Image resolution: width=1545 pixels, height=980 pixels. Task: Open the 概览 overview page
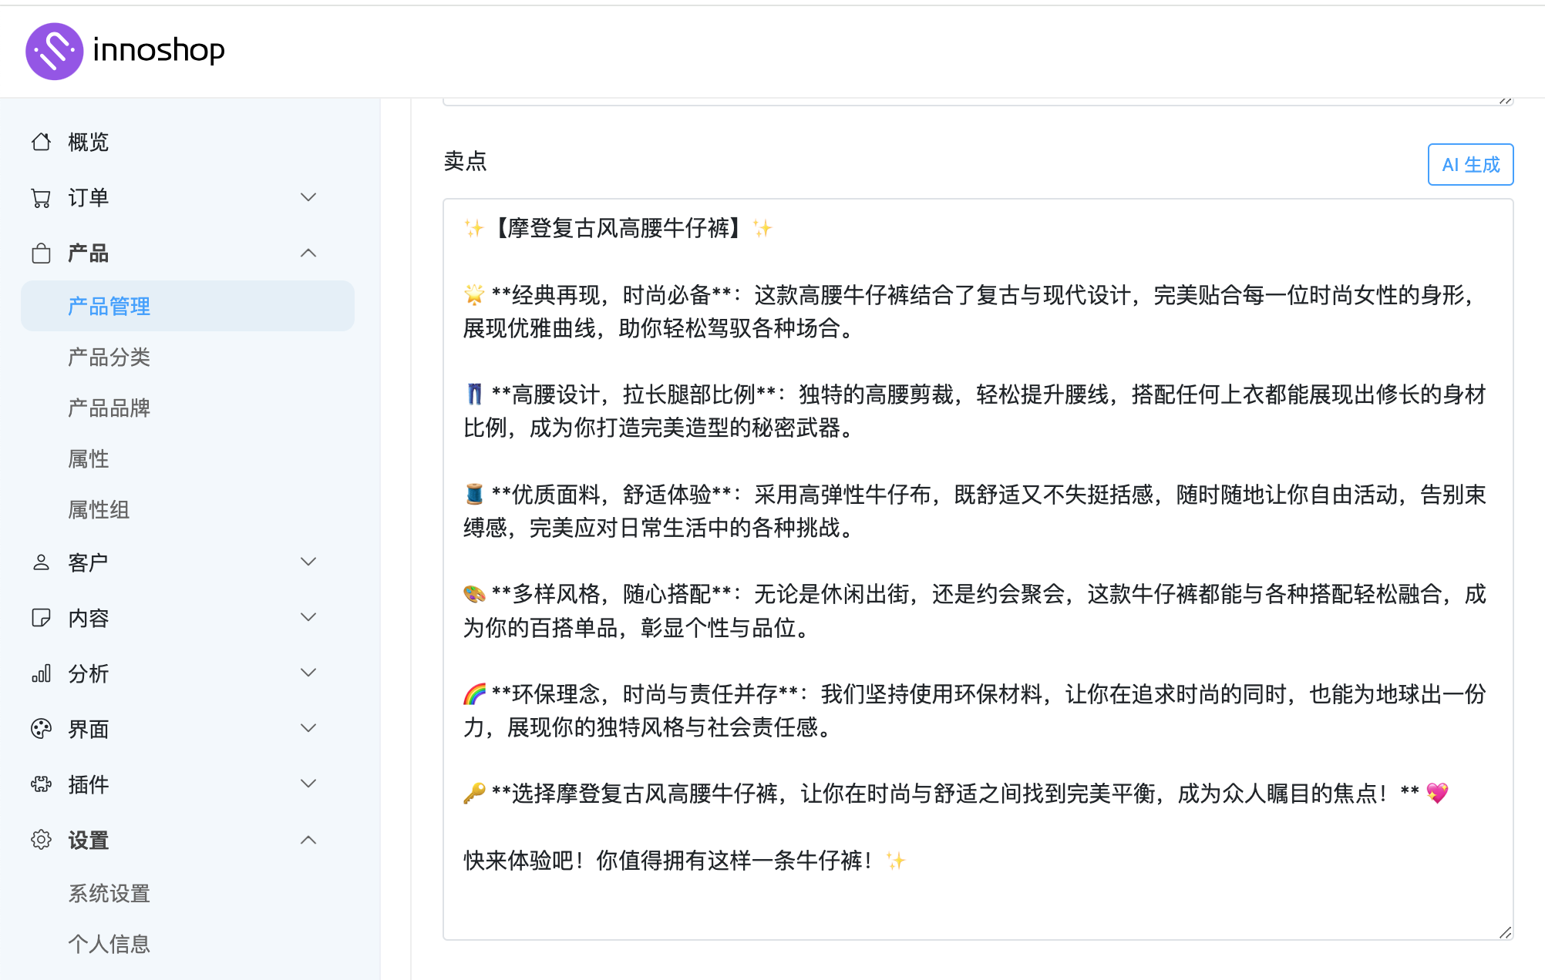[x=88, y=142]
